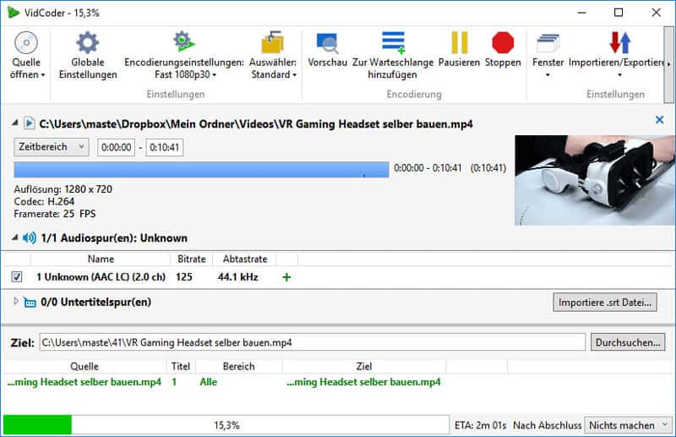
Task: Open the Zeitbereich dropdown
Action: click(x=52, y=147)
